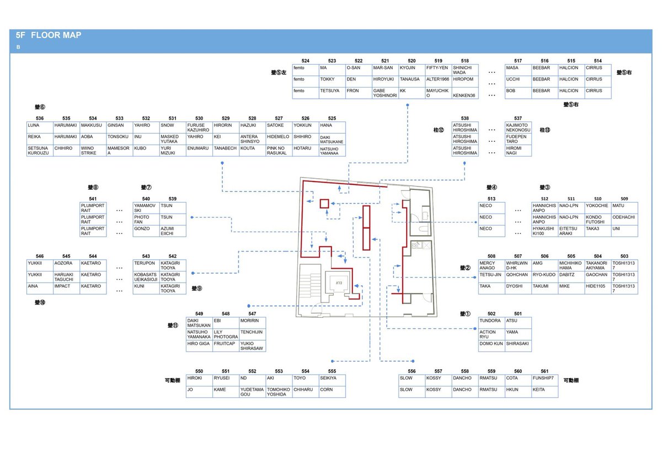The height and width of the screenshot is (468, 662).
Task: Select the HIDE1105 cell
Action: tap(598, 289)
